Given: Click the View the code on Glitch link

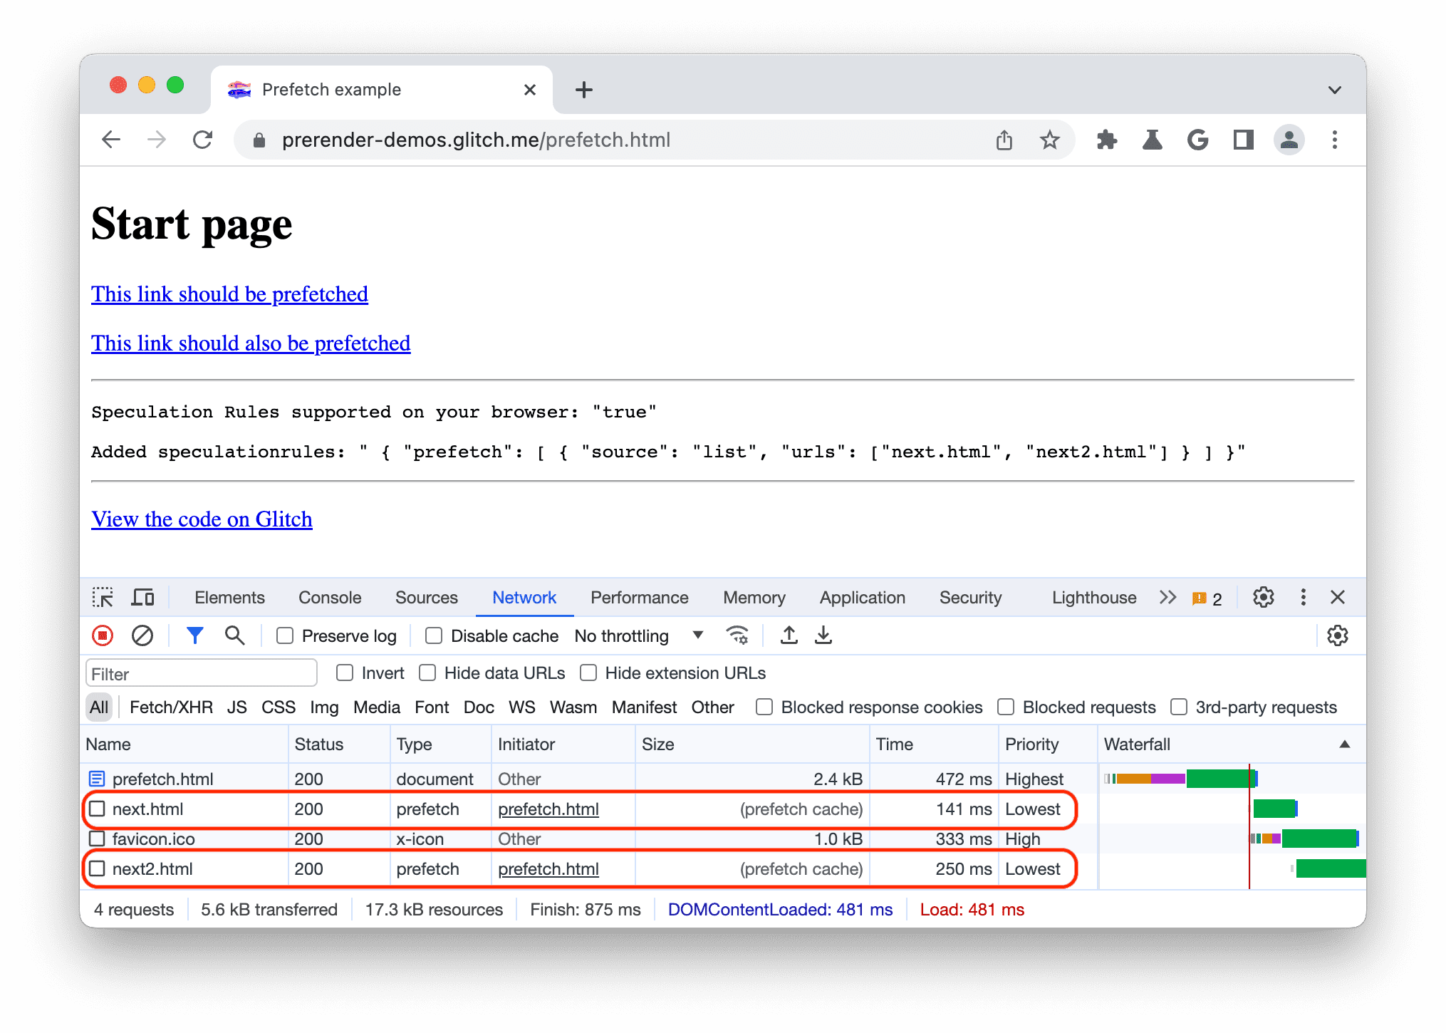Looking at the screenshot, I should [201, 516].
